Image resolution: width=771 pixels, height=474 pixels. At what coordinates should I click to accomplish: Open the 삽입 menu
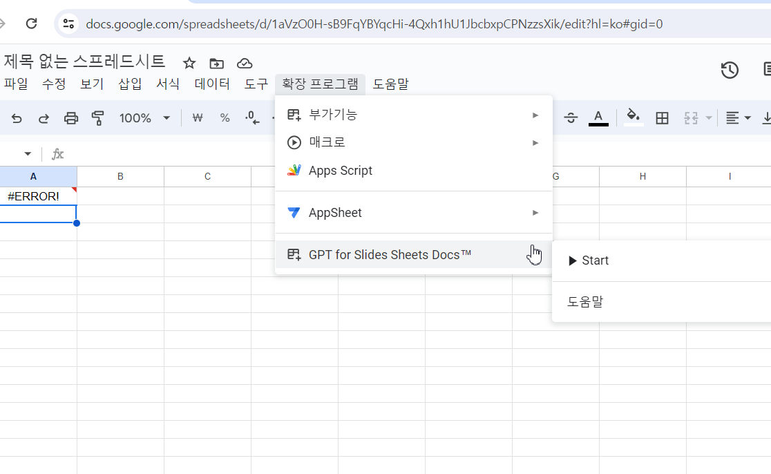tap(130, 84)
